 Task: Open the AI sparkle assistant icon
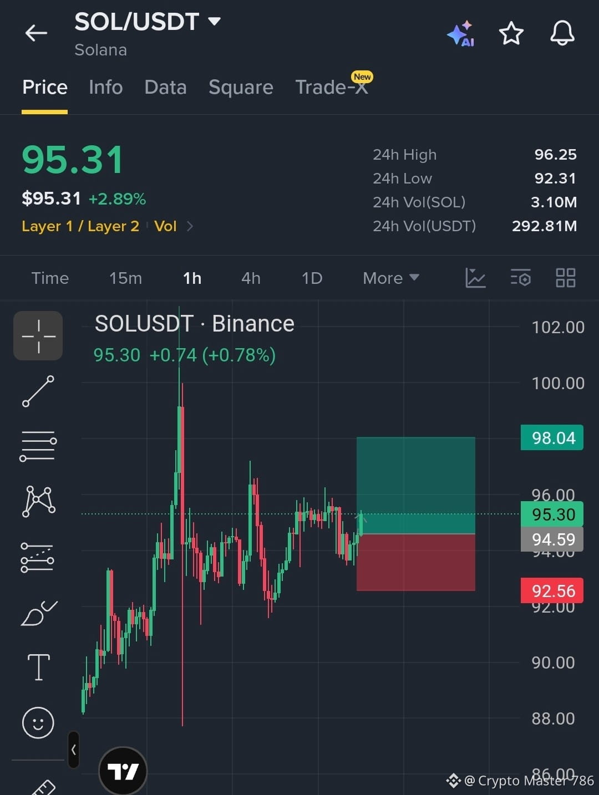pyautogui.click(x=460, y=34)
